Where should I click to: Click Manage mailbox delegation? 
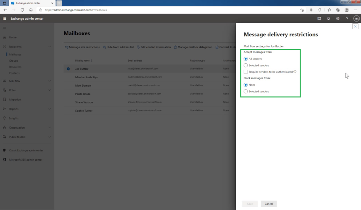coord(193,47)
